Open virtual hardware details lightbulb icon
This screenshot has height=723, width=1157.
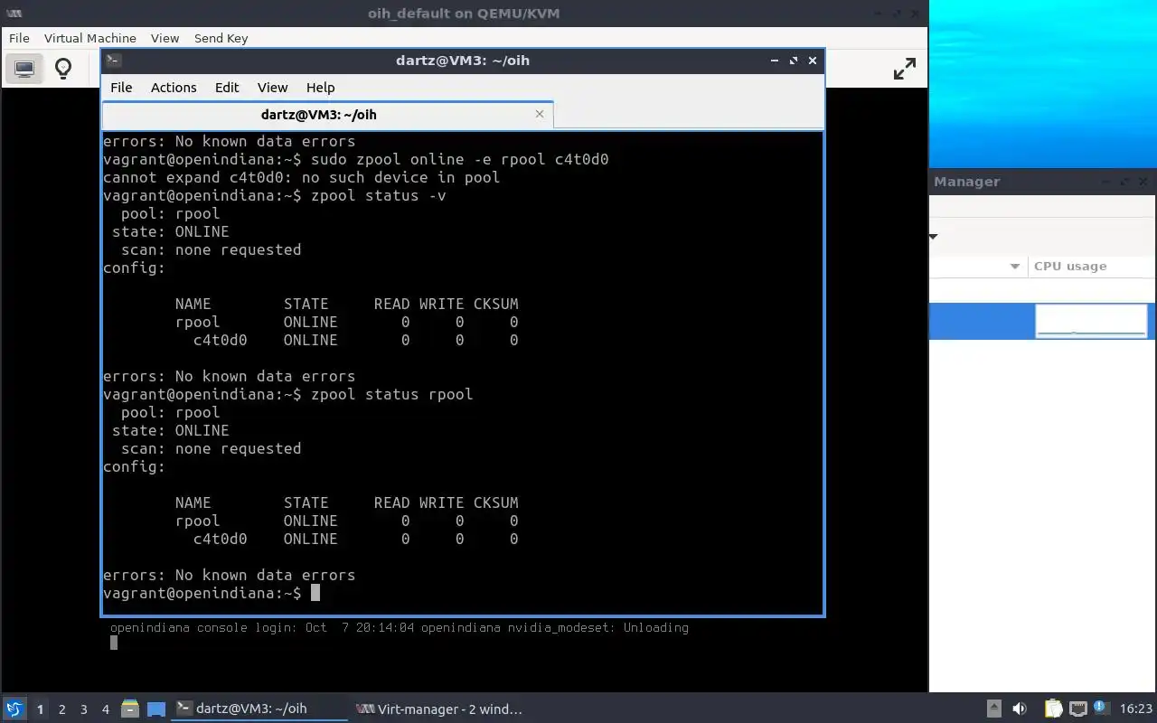(x=63, y=68)
